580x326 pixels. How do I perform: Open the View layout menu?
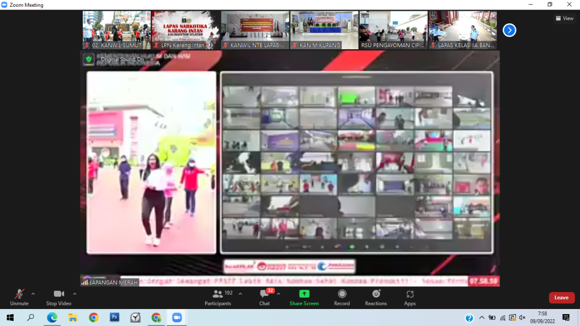564,18
